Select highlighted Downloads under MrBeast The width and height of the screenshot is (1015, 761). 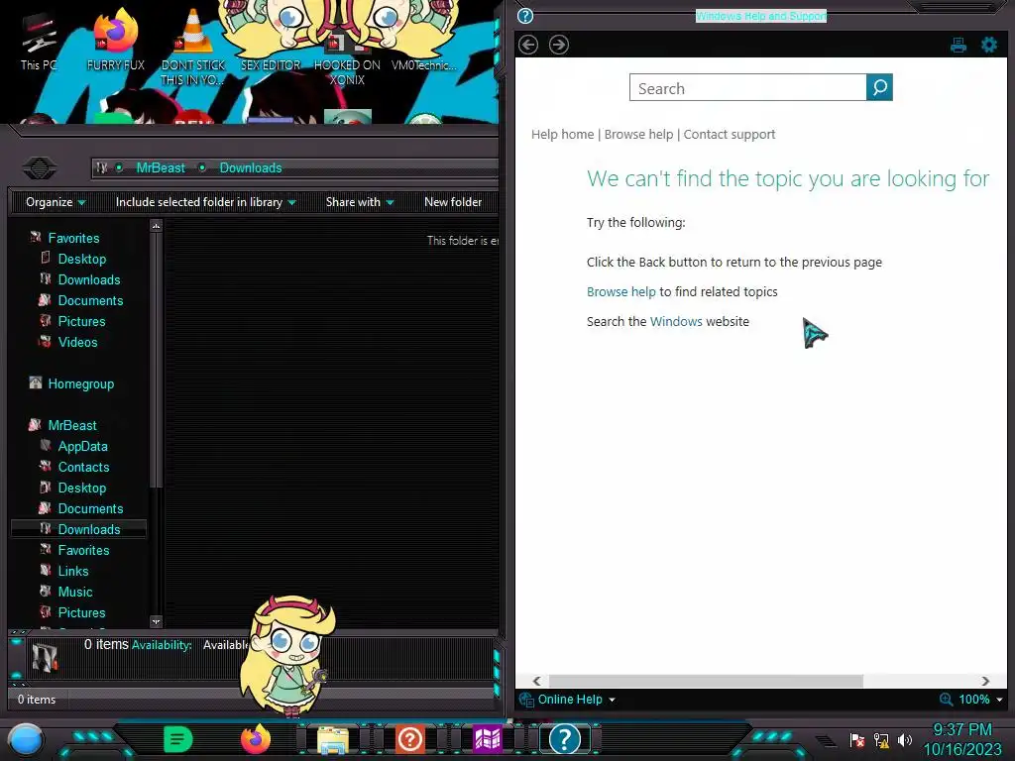coord(79,529)
